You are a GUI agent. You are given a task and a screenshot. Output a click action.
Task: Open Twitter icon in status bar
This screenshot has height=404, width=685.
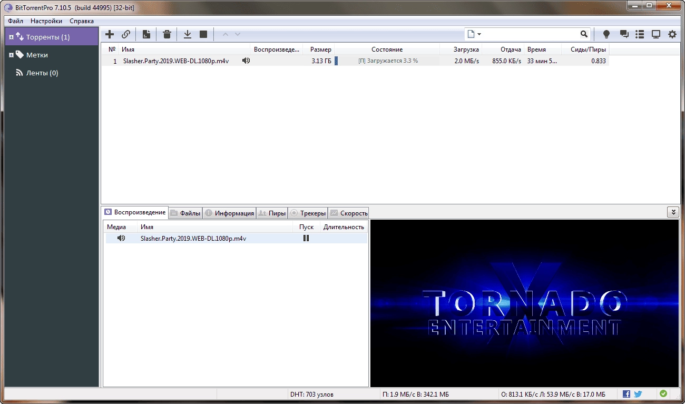tap(638, 394)
